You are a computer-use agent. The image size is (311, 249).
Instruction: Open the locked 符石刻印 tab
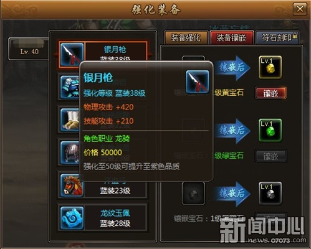(x=277, y=38)
